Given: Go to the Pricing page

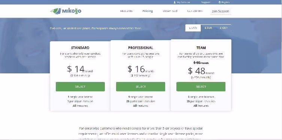Looking at the screenshot, I should coord(148,11).
